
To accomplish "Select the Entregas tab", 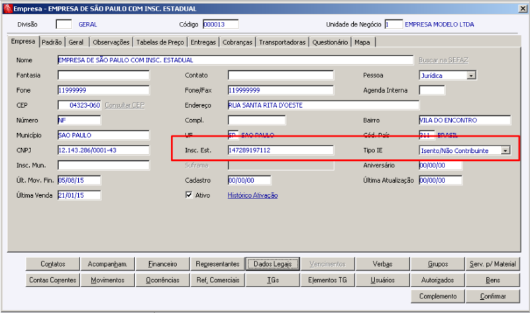I will [203, 42].
